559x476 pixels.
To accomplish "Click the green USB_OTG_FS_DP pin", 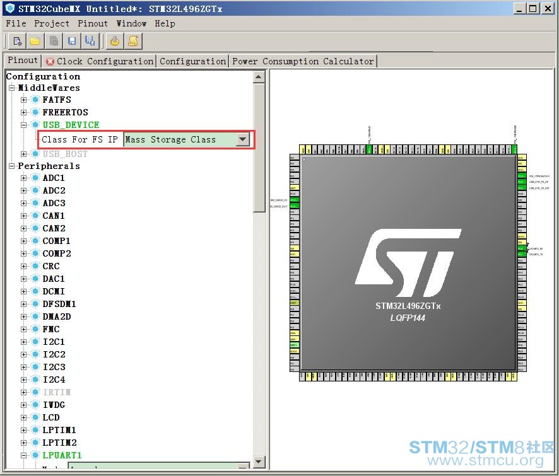I will (521, 182).
